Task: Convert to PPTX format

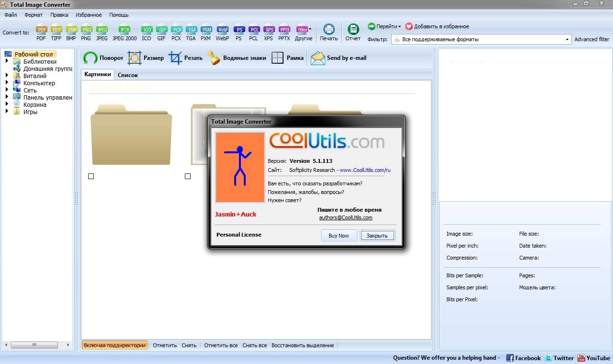Action: pyautogui.click(x=284, y=32)
